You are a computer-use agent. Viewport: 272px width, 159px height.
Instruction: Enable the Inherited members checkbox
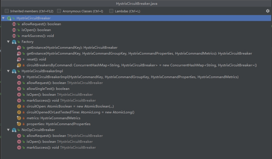click(7, 11)
